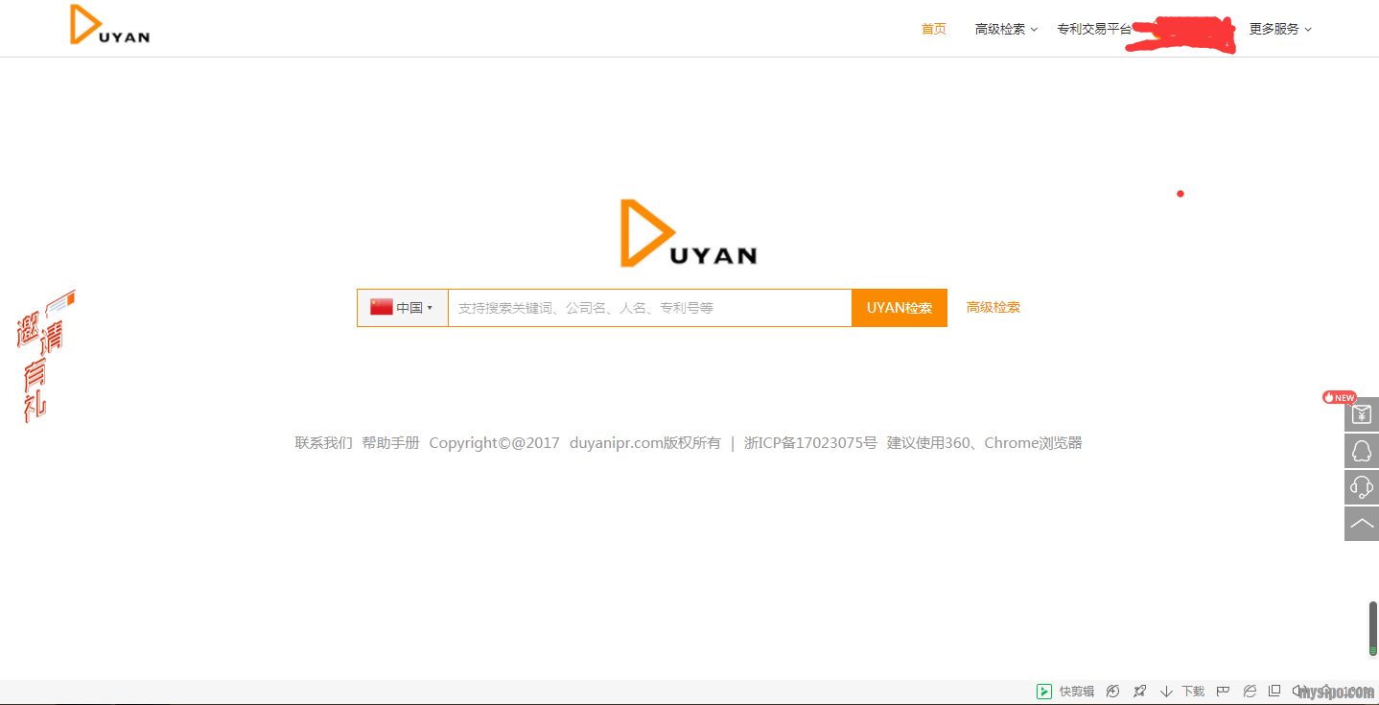Open the 下载 downloads in status bar
Screen dimensions: 1379x705
(x=1182, y=691)
